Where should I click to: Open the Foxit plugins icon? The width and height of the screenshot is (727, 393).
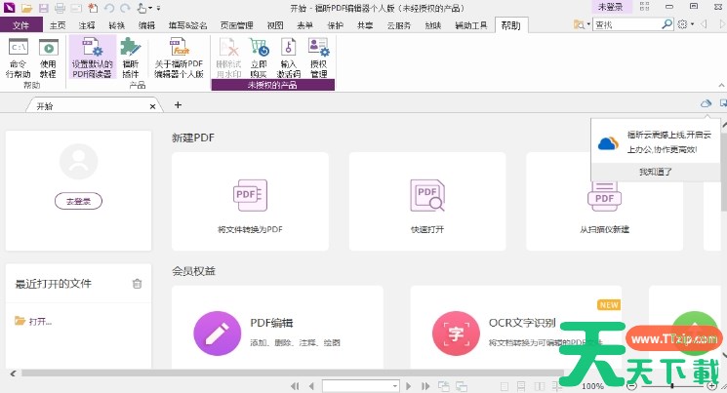click(130, 57)
